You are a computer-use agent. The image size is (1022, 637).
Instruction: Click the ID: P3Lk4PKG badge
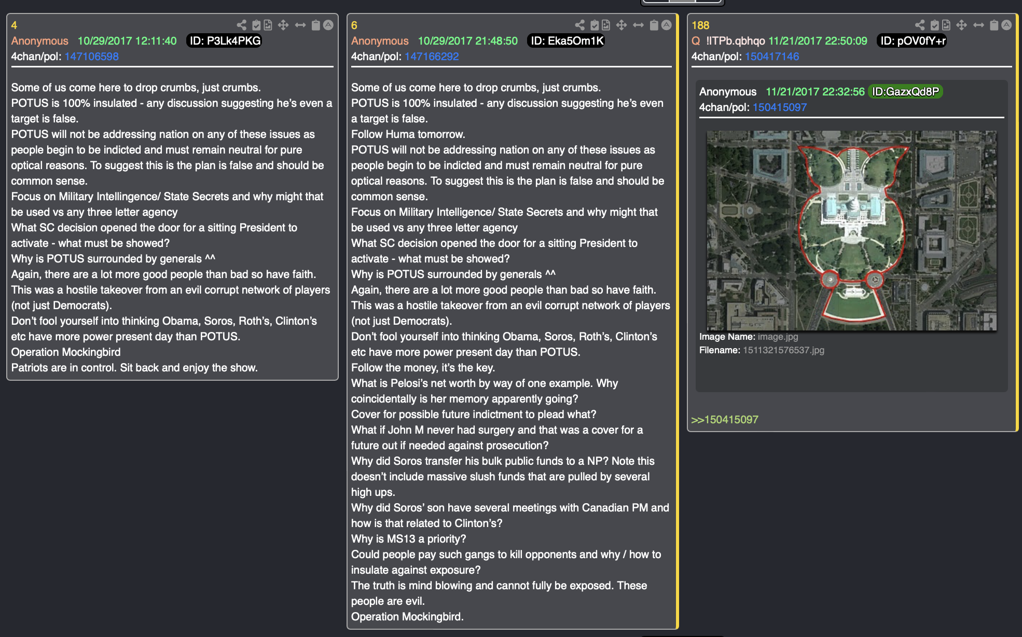coord(224,41)
